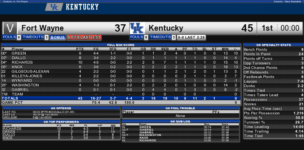Select the GILGEOUS-ALEXAN player row
This screenshot has width=304, height=150.
pyautogui.click(x=121, y=72)
